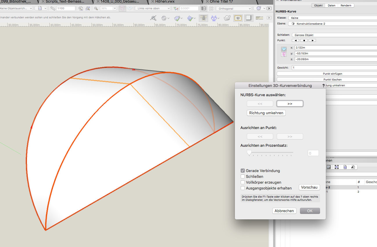Click the split view columns icon
This screenshot has width=377, height=247.
click(211, 8)
